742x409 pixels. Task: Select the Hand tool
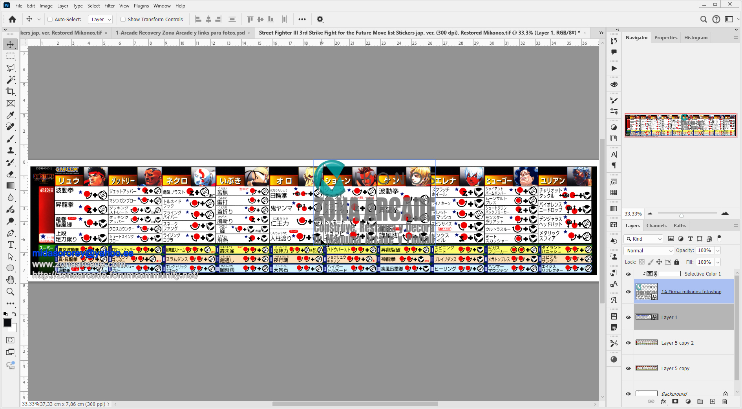tap(11, 280)
